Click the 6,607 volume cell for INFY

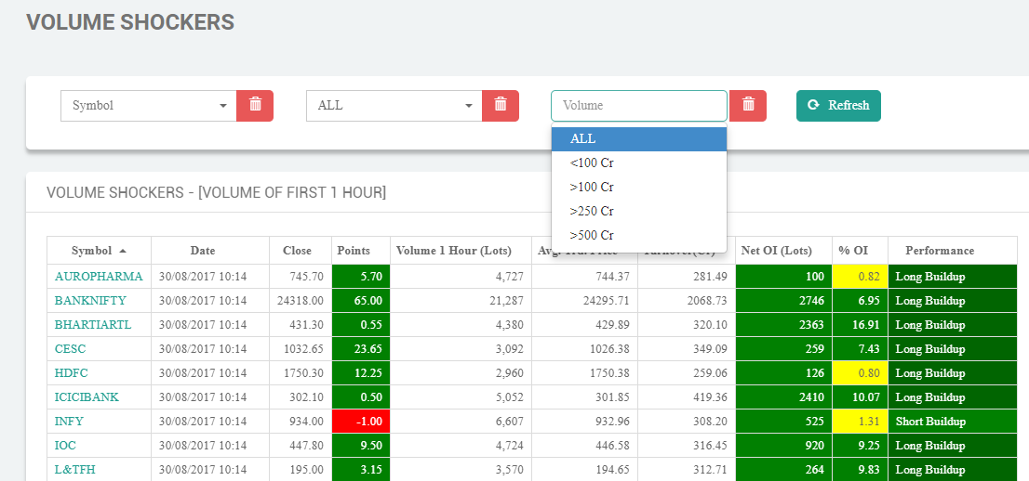(x=461, y=422)
